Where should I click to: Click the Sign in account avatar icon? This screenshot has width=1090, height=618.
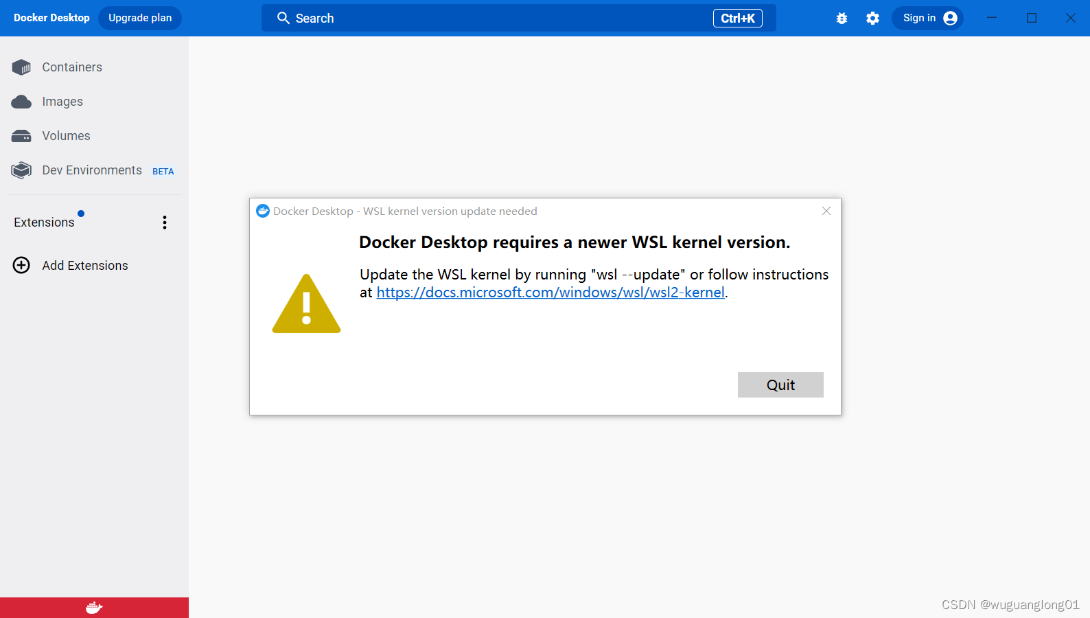tap(951, 18)
